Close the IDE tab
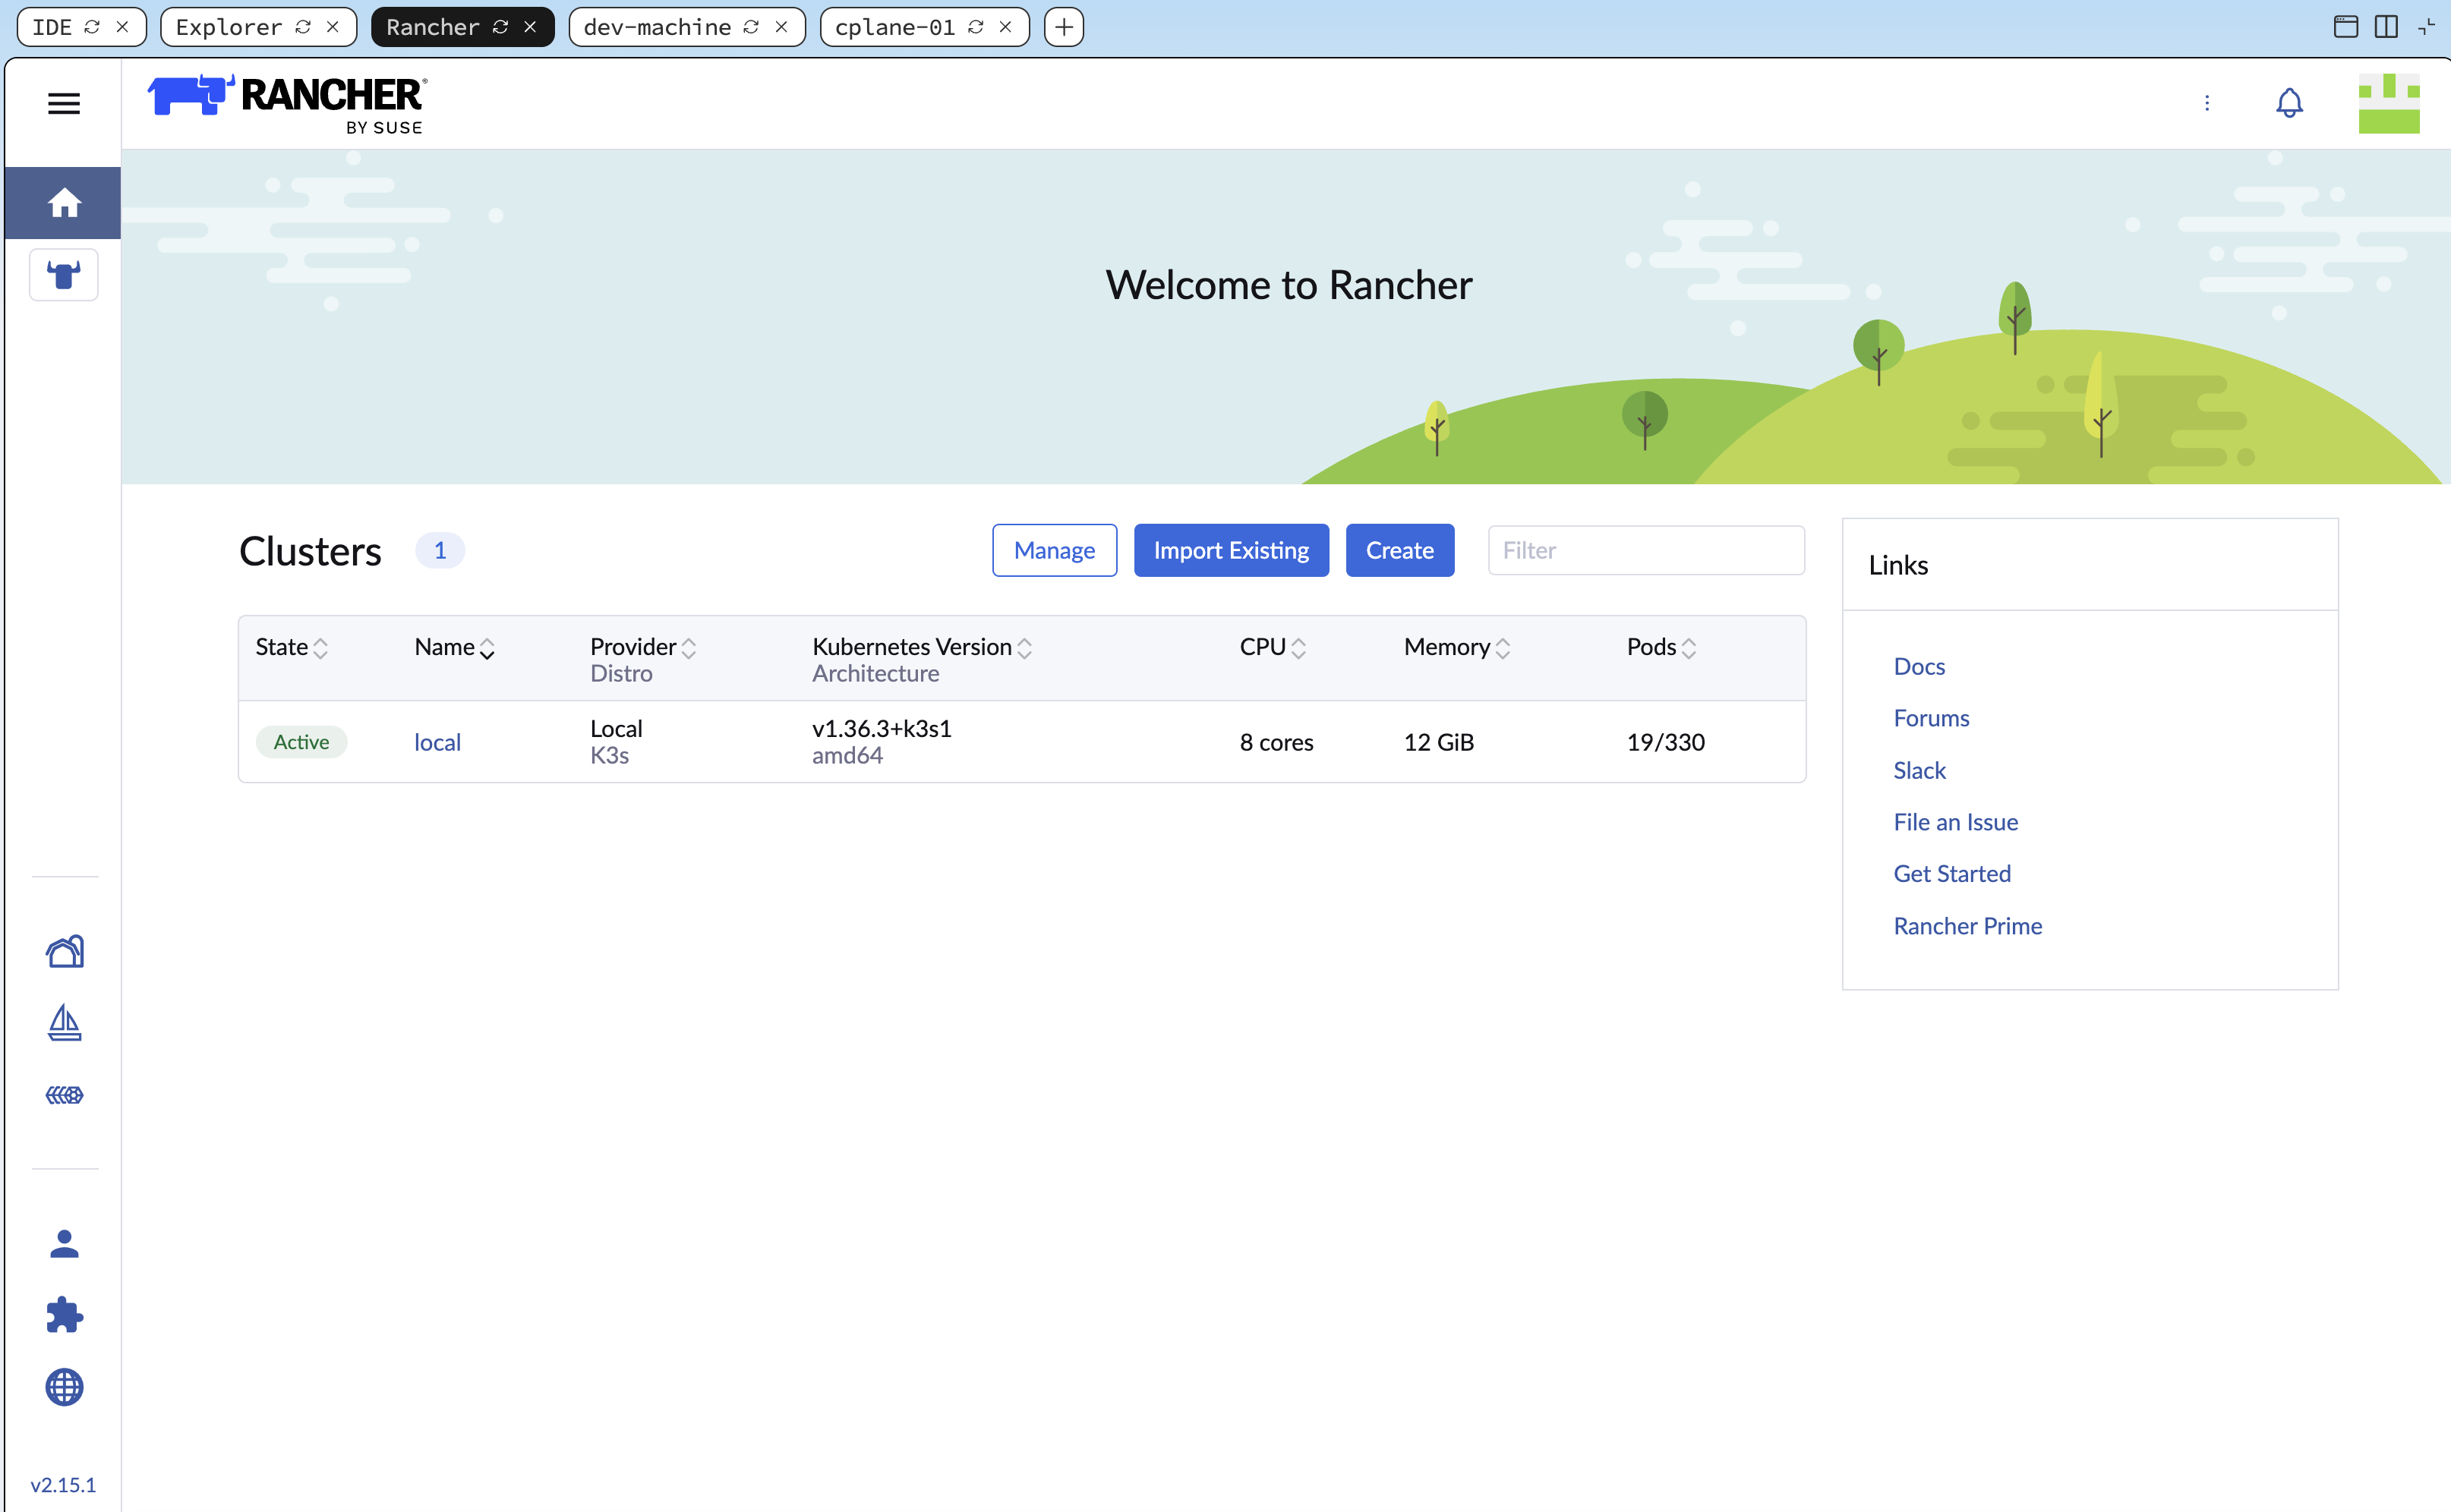 click(x=122, y=27)
